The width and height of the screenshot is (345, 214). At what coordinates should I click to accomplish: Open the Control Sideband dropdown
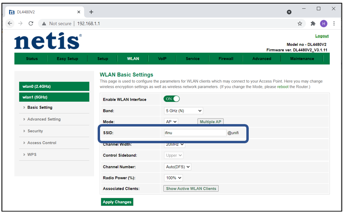[174, 155]
